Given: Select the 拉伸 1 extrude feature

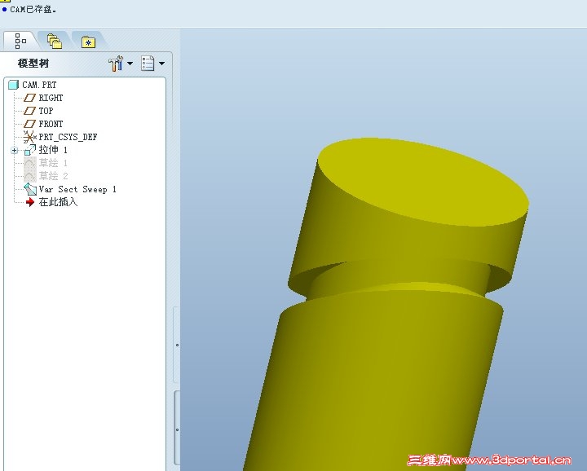Looking at the screenshot, I should click(x=53, y=150).
